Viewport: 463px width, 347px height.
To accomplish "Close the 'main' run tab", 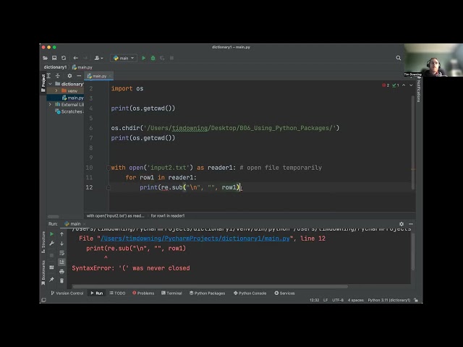I will pos(85,224).
